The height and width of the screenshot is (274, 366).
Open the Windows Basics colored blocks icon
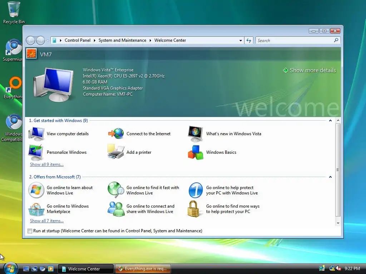196,152
